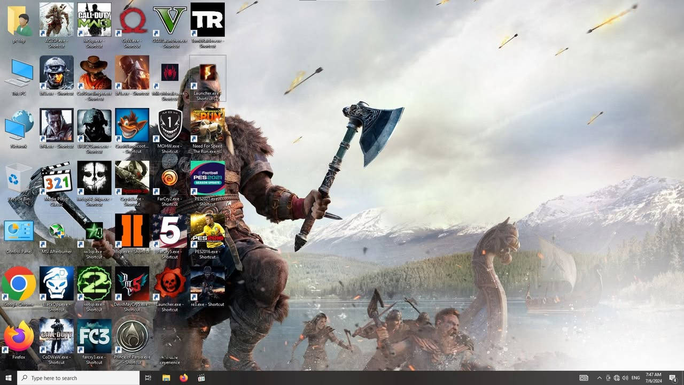Select the Recycle Bin icon
Screen dimensions: 684x385
19,182
